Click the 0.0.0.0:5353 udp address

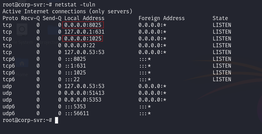[83, 100]
